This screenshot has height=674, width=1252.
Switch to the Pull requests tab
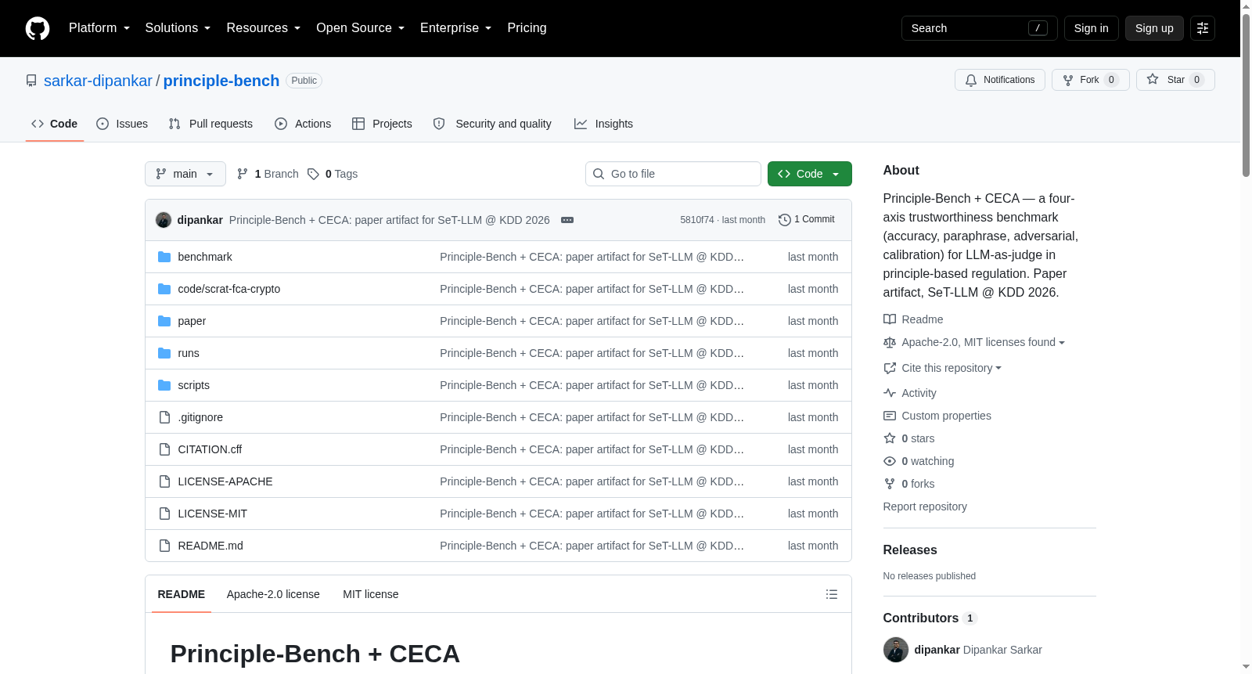(x=210, y=124)
